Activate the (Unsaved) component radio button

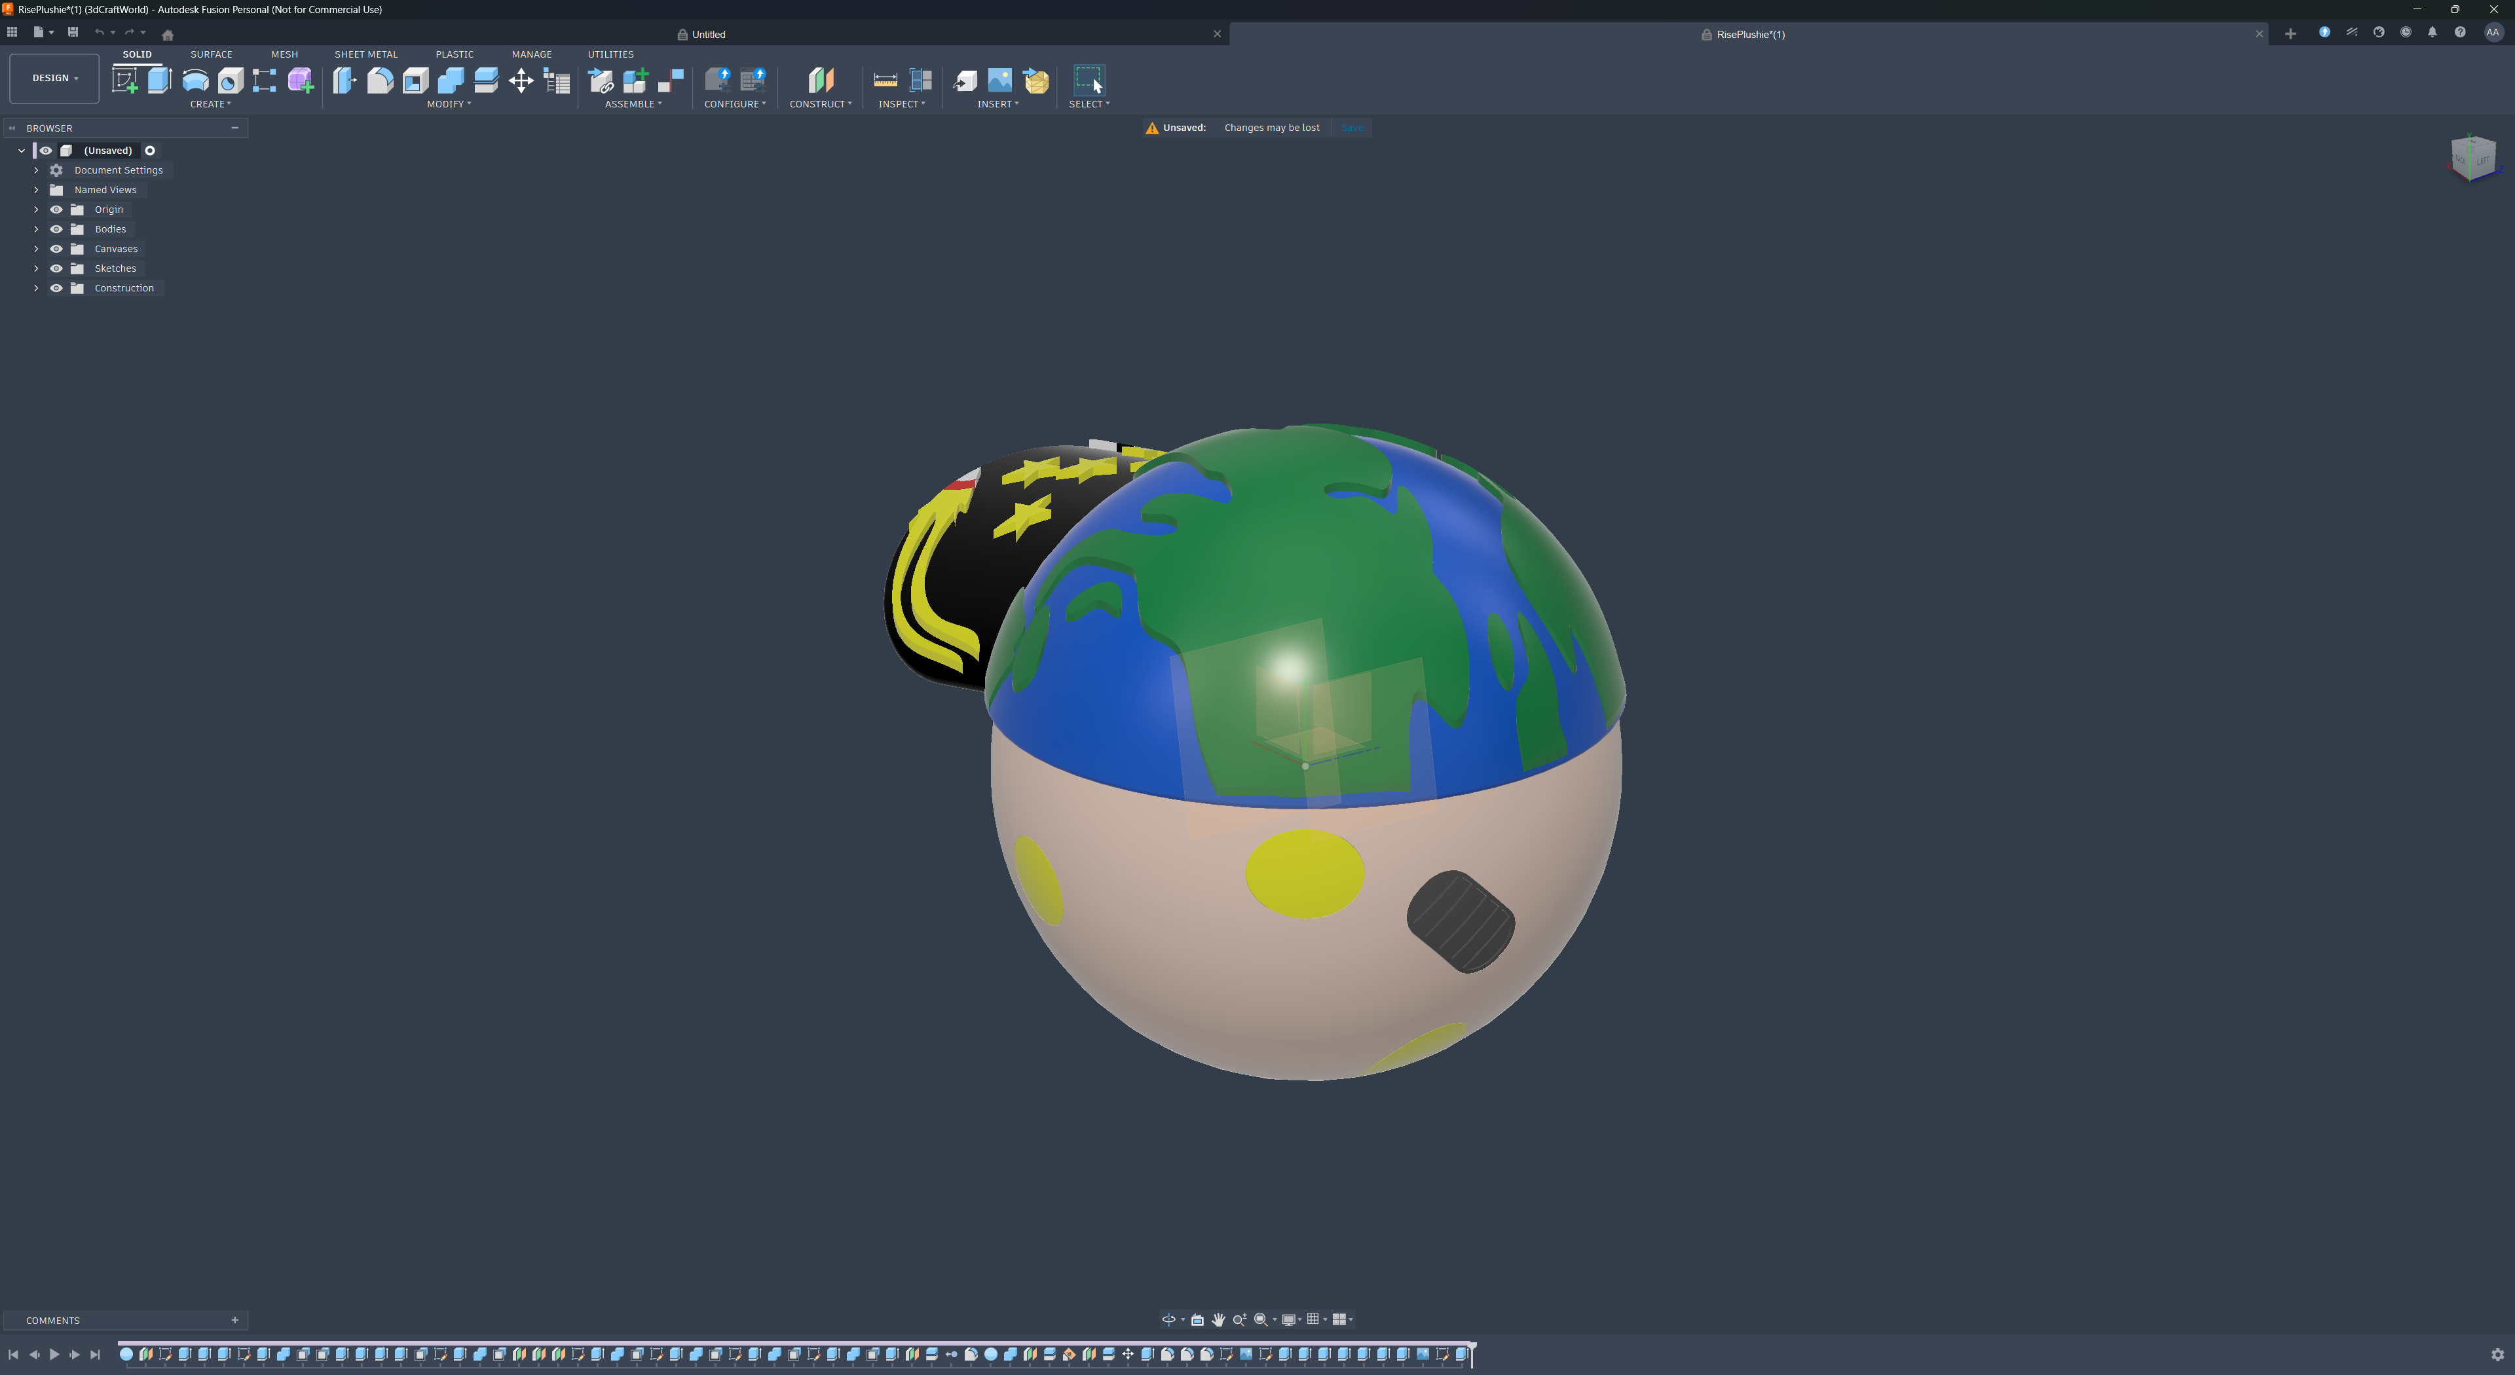151,151
